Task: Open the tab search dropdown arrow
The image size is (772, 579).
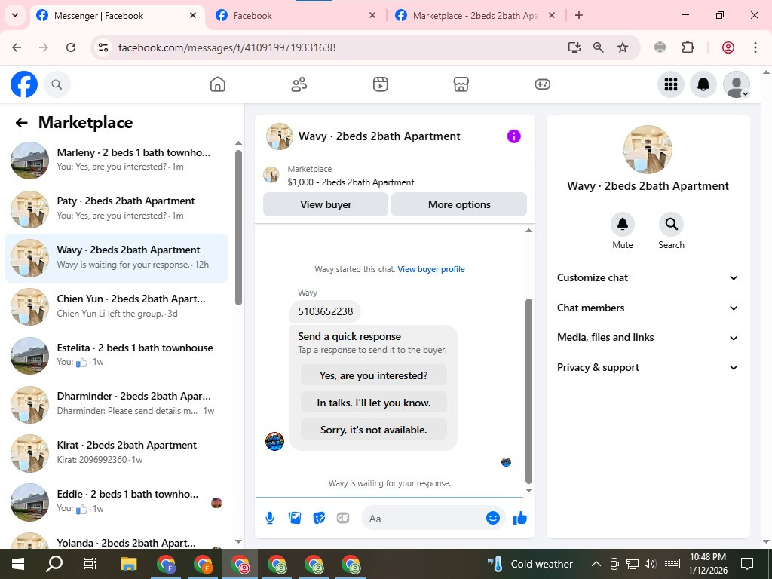Action: click(x=15, y=15)
